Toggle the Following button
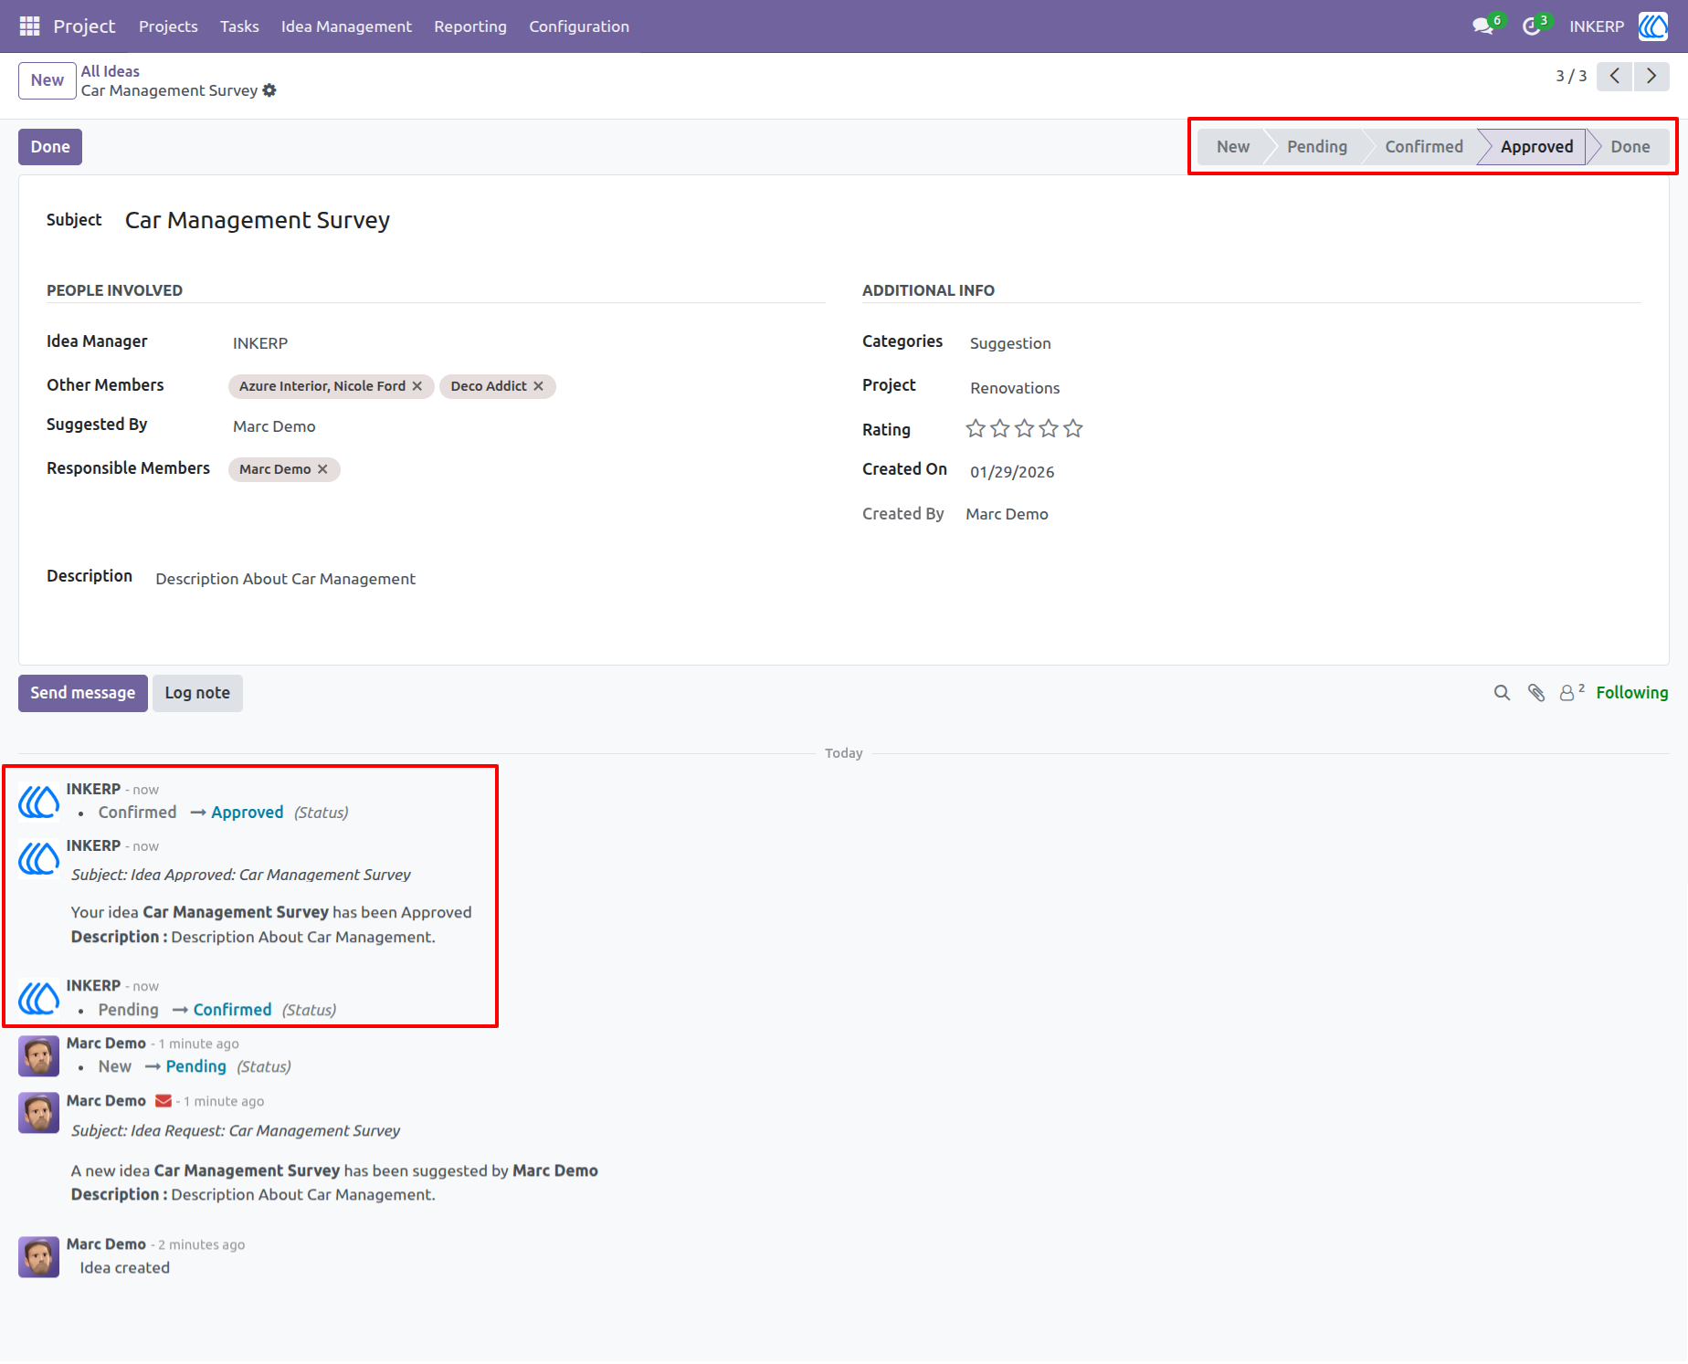Screen dimensions: 1688x1364 (1632, 693)
